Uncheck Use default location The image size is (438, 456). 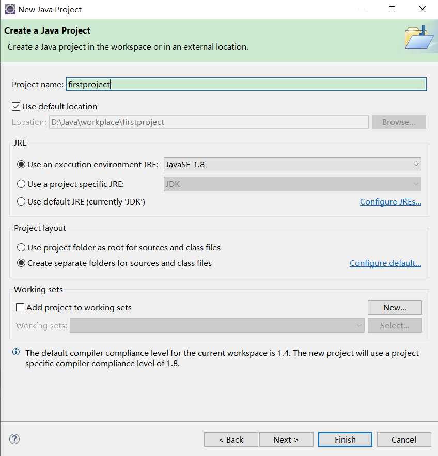coord(17,107)
